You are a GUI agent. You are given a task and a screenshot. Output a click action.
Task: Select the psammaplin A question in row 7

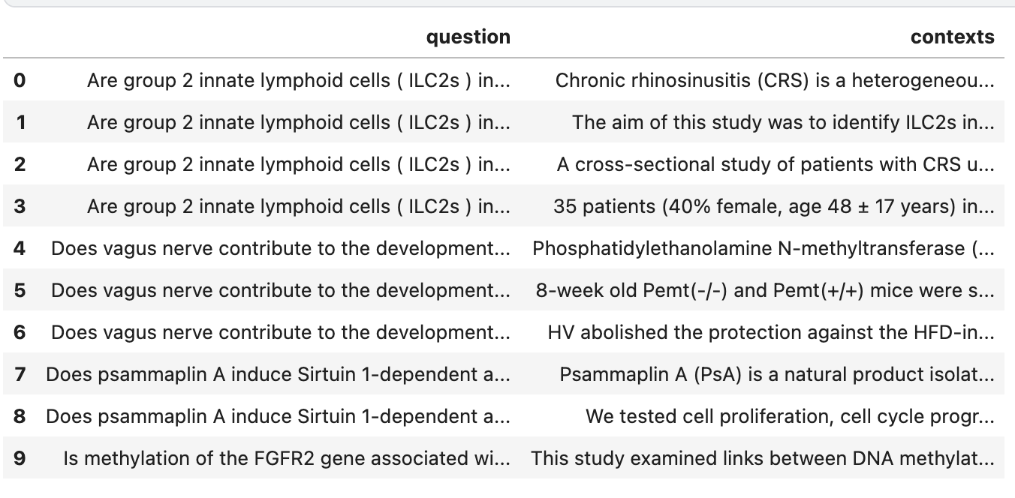pos(278,373)
